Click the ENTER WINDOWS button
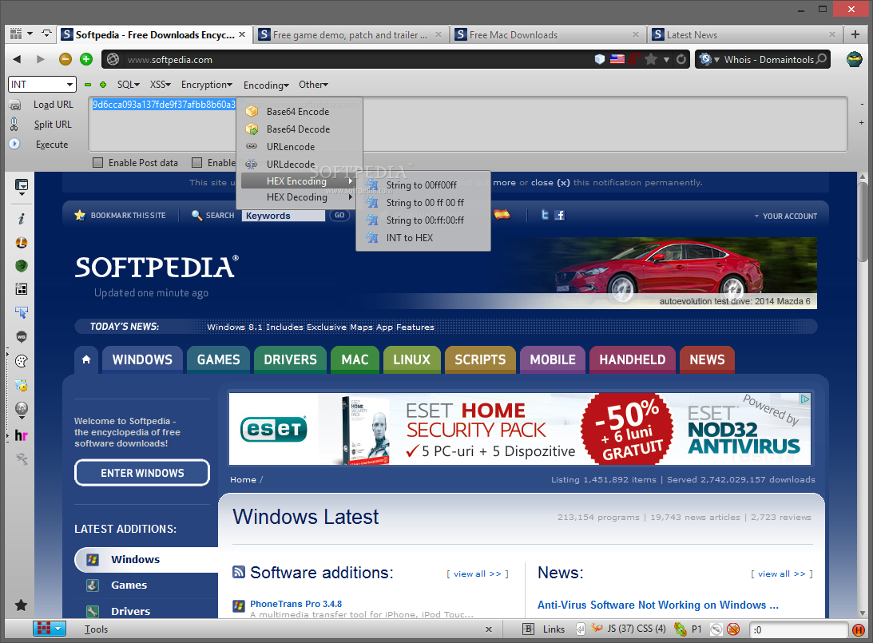Image resolution: width=873 pixels, height=643 pixels. click(x=142, y=473)
